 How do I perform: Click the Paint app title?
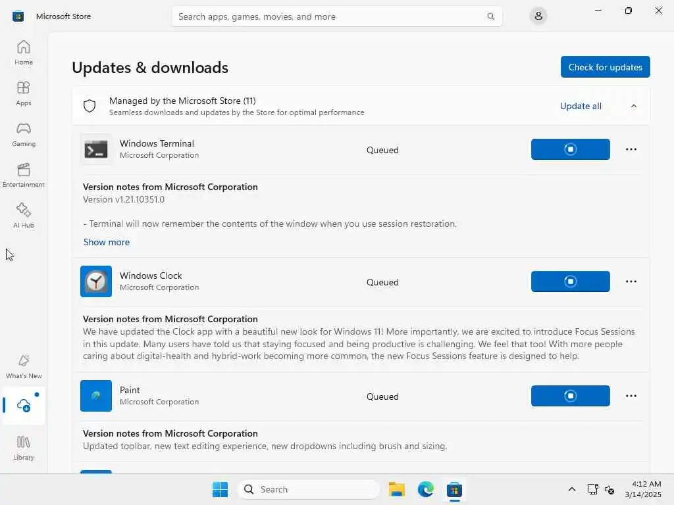130,390
